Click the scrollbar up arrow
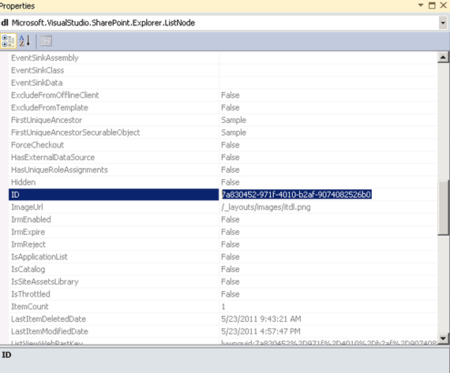Viewport: 450px width, 373px height. [443, 58]
